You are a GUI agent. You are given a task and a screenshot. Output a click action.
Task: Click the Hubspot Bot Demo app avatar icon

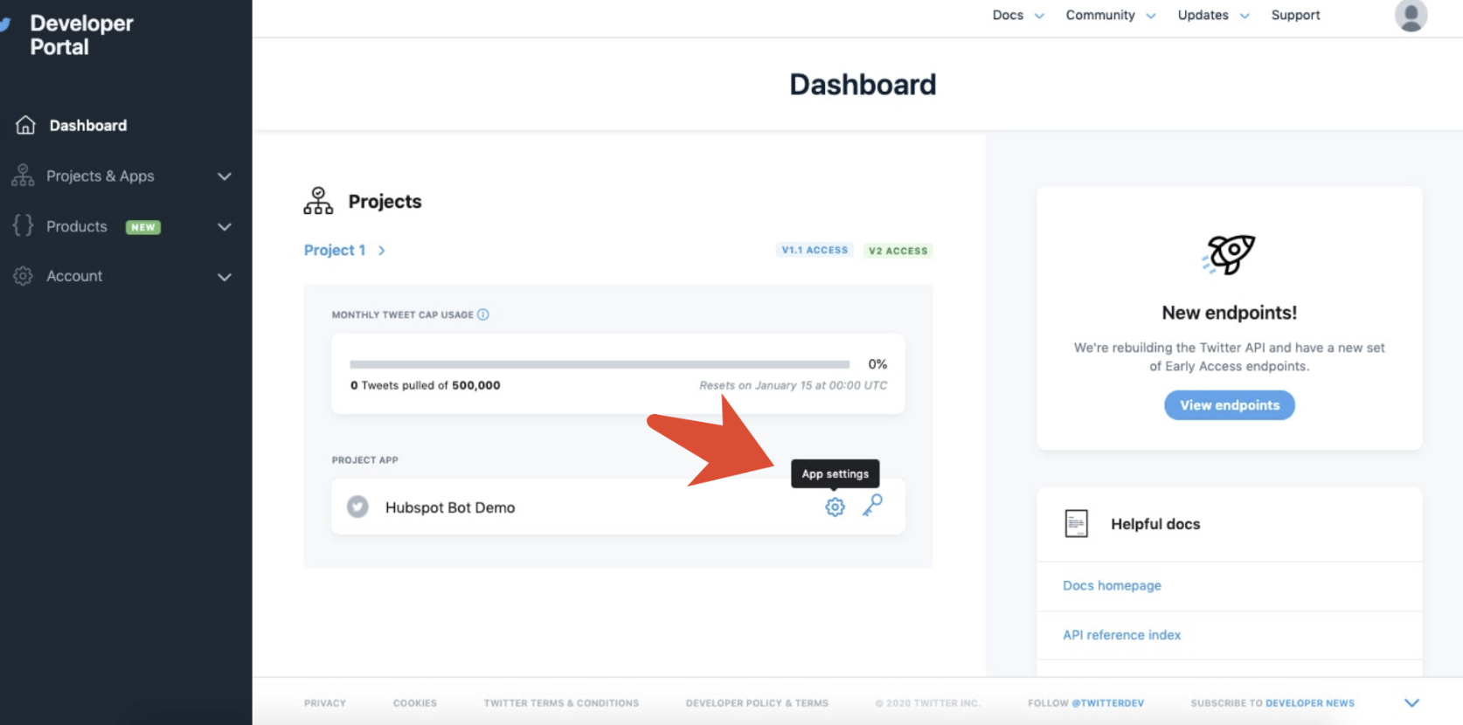357,507
